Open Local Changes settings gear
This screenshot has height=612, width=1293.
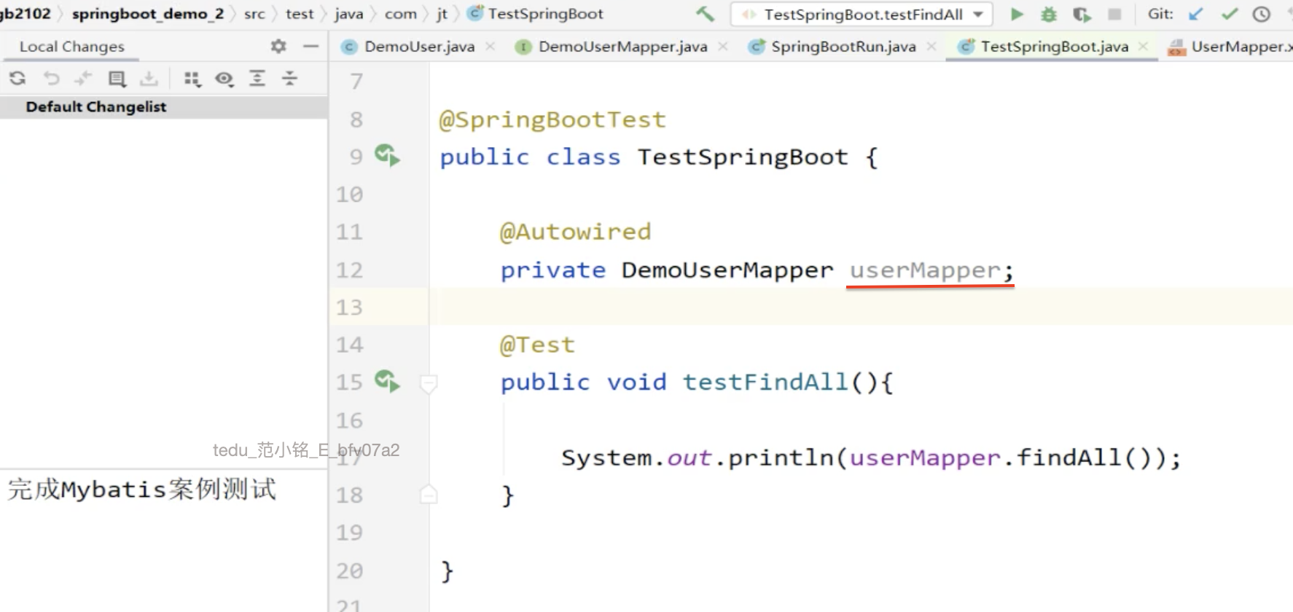pos(278,46)
